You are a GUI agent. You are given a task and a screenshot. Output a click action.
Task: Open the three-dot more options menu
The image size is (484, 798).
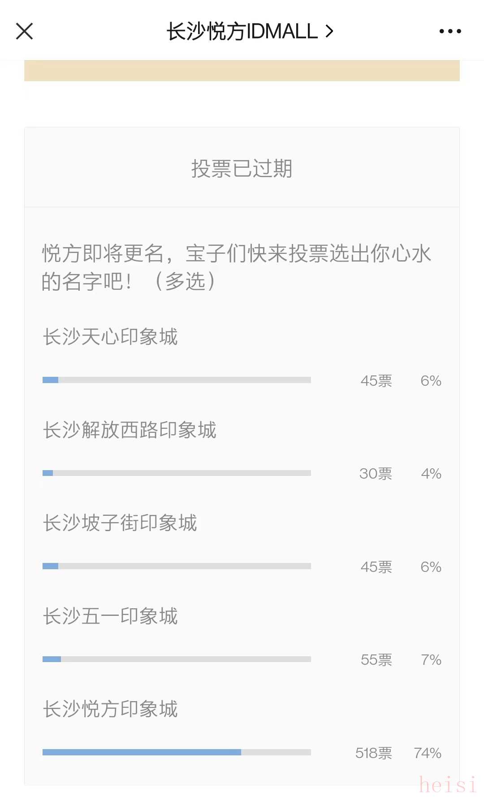coord(450,31)
